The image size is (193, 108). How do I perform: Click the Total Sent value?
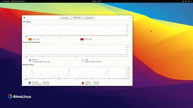(96, 84)
